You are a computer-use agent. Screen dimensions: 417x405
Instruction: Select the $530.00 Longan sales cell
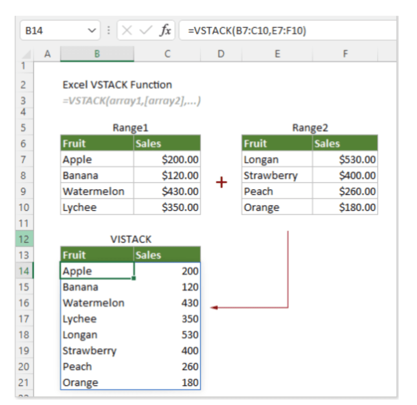(345, 159)
